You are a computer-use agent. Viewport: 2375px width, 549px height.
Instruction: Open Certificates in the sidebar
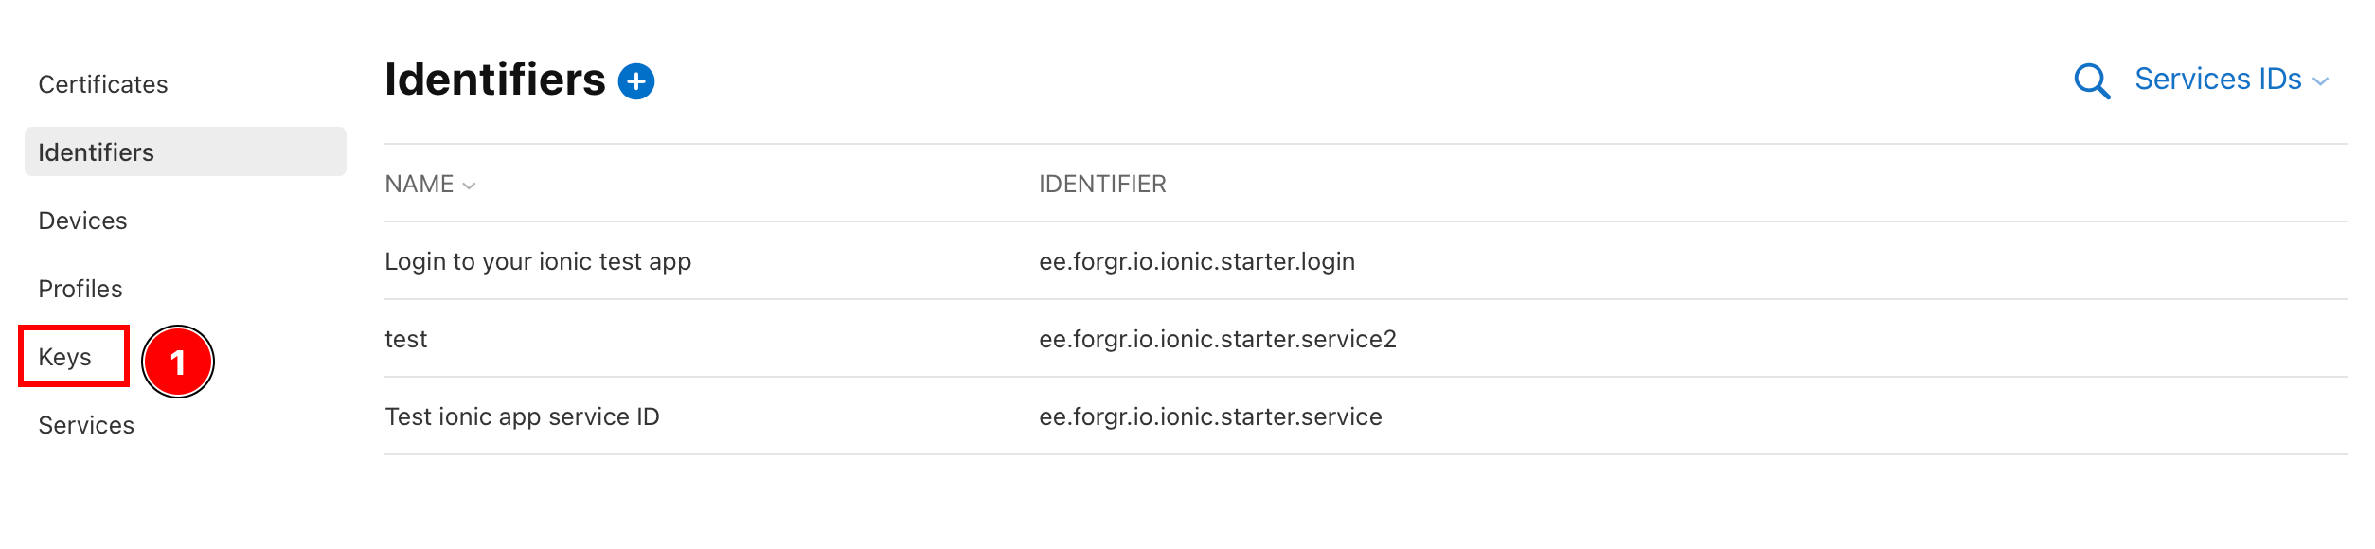103,85
